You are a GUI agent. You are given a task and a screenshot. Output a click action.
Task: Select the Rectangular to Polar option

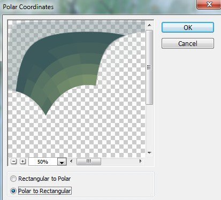[x=13, y=179]
